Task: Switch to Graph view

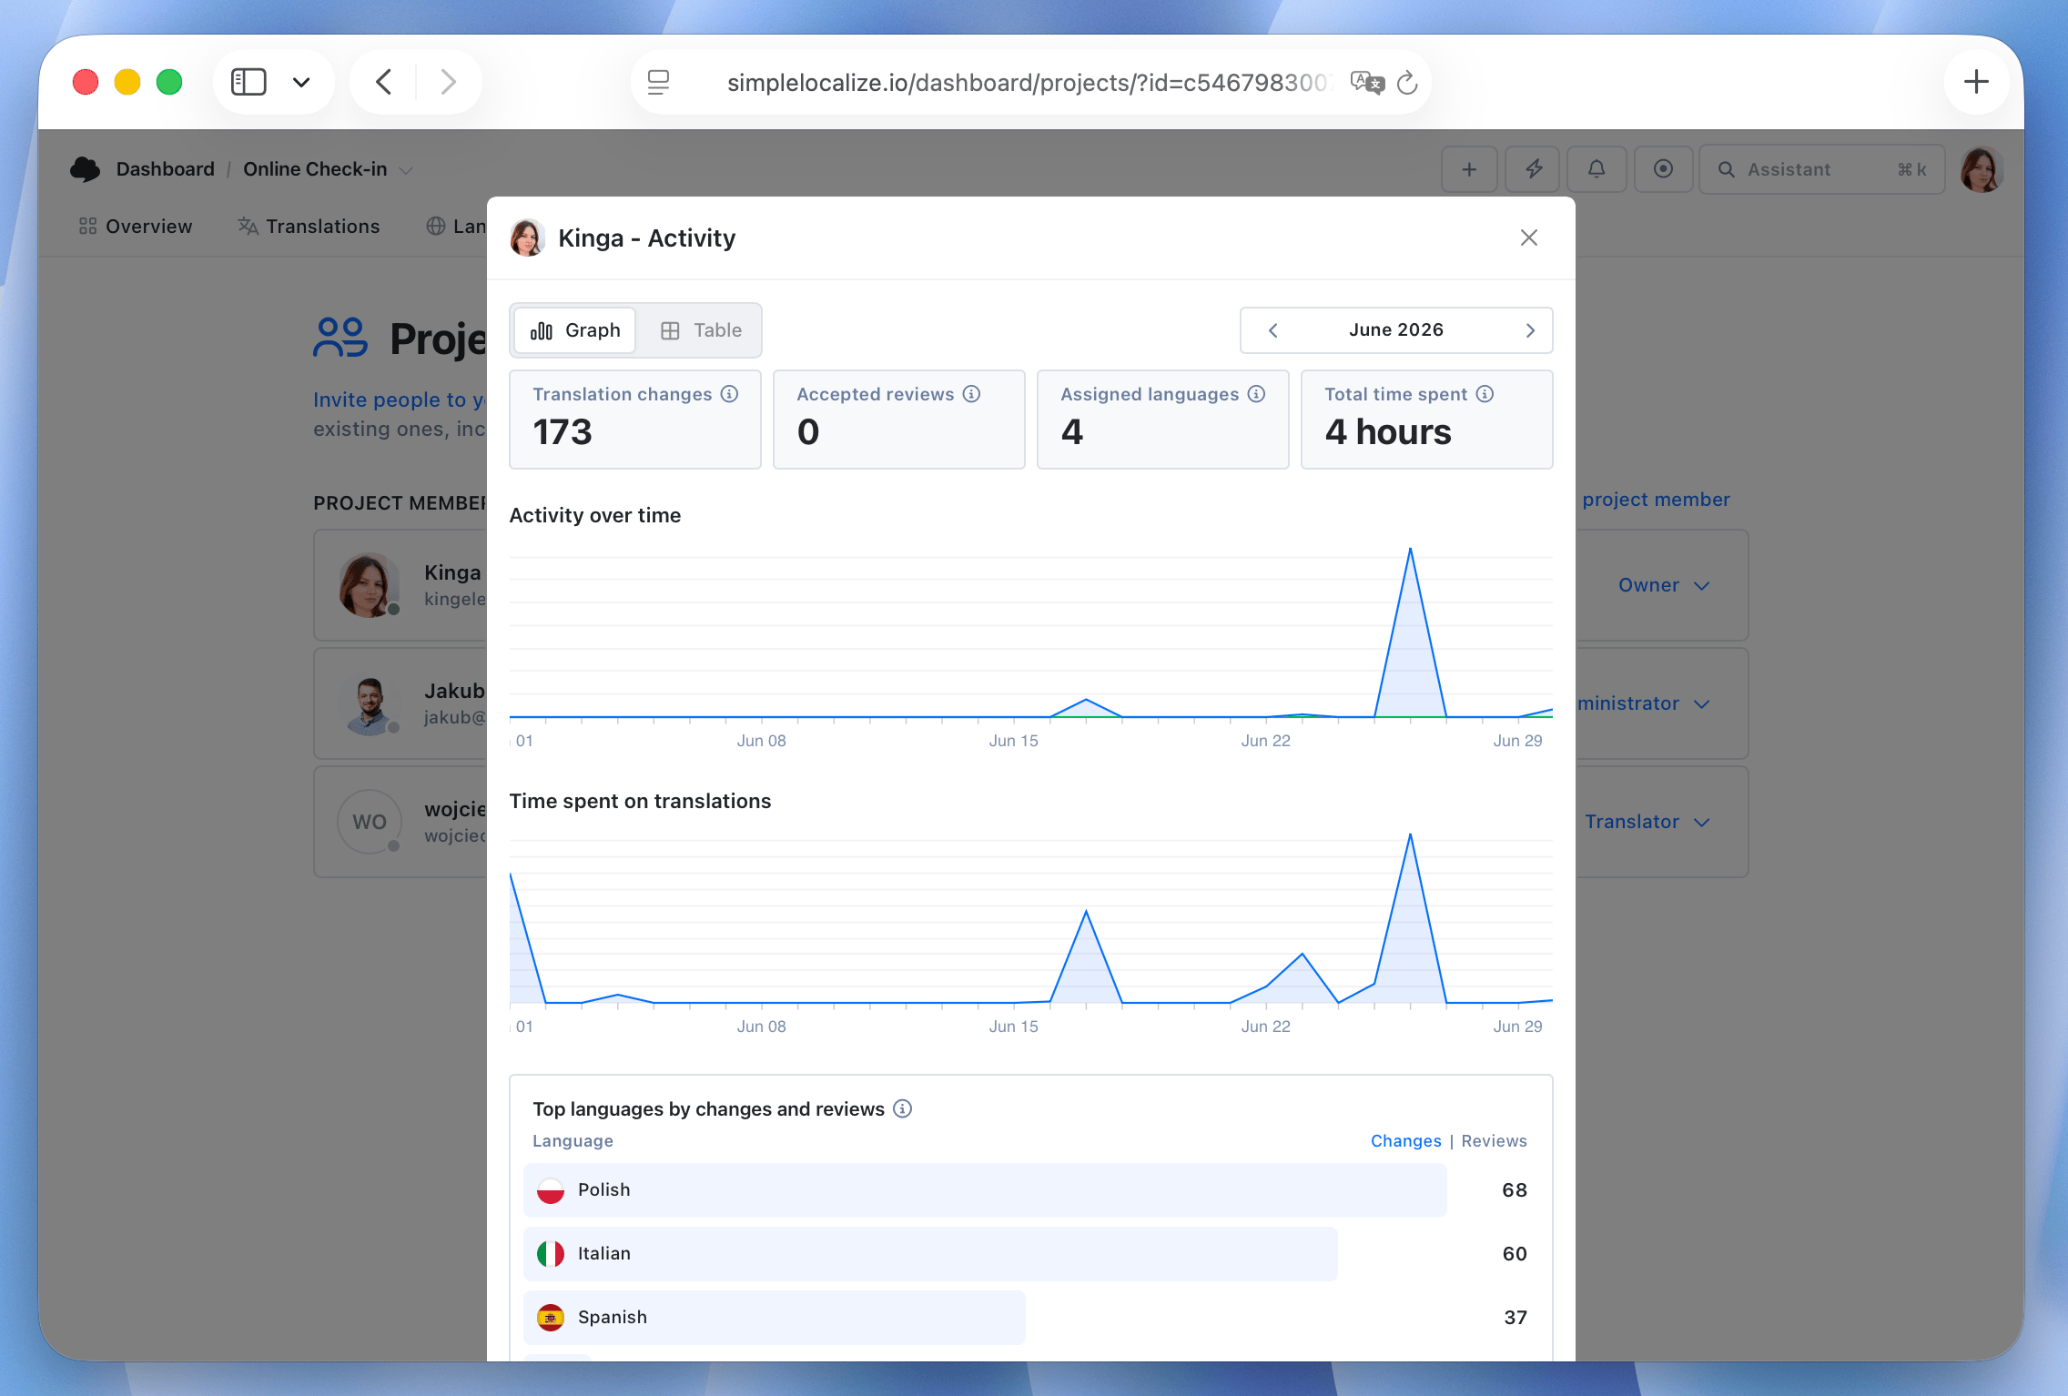Action: pyautogui.click(x=575, y=330)
